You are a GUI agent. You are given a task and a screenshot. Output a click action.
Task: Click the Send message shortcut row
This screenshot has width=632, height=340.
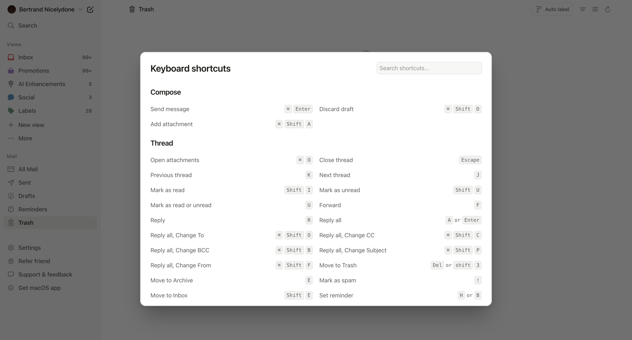click(232, 109)
